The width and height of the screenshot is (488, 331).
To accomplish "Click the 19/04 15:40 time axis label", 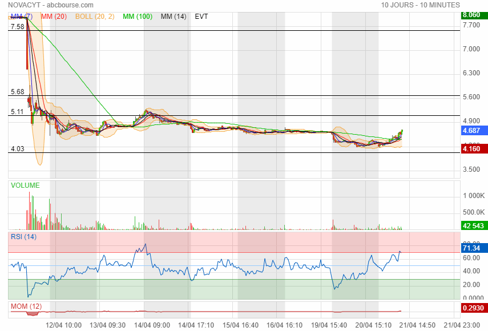I will click(329, 325).
